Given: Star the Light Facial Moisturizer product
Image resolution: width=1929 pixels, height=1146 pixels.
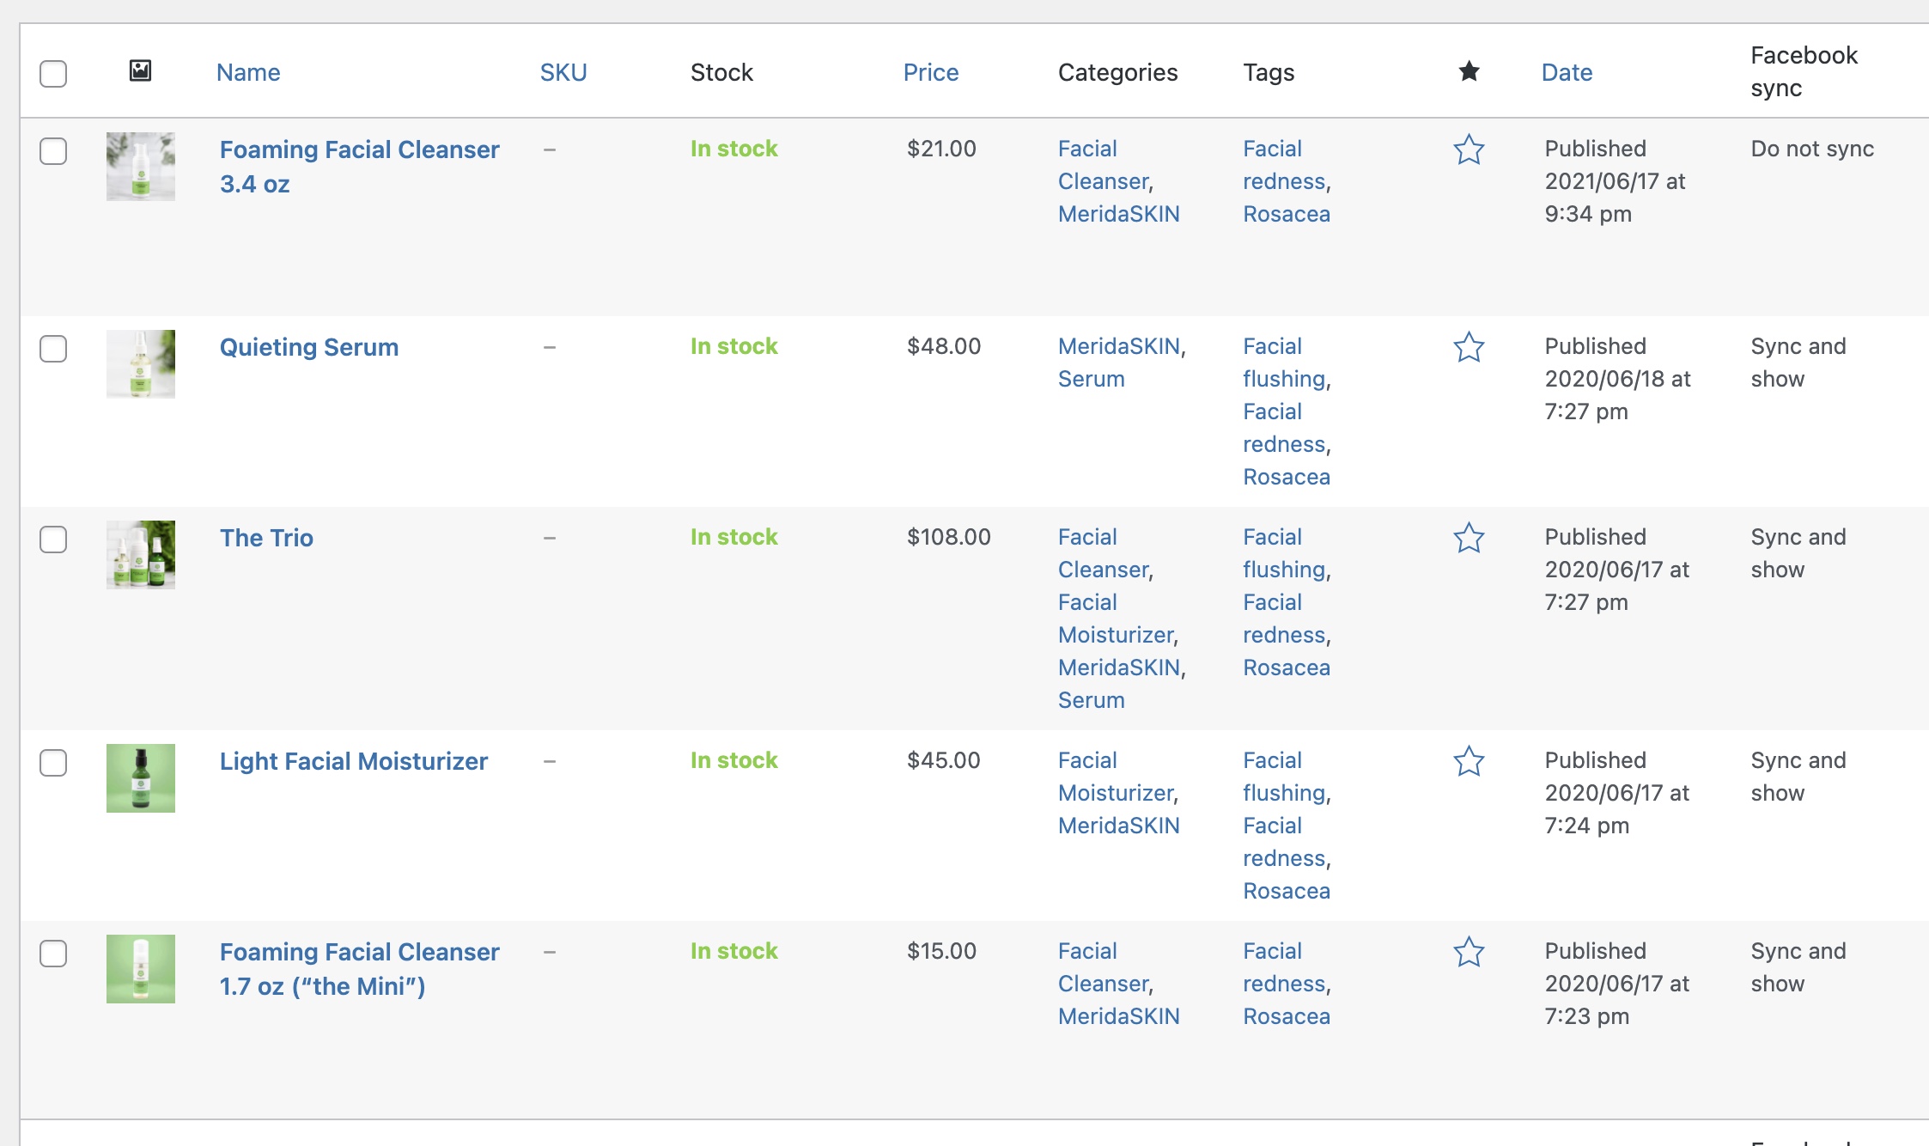Looking at the screenshot, I should pos(1469,761).
